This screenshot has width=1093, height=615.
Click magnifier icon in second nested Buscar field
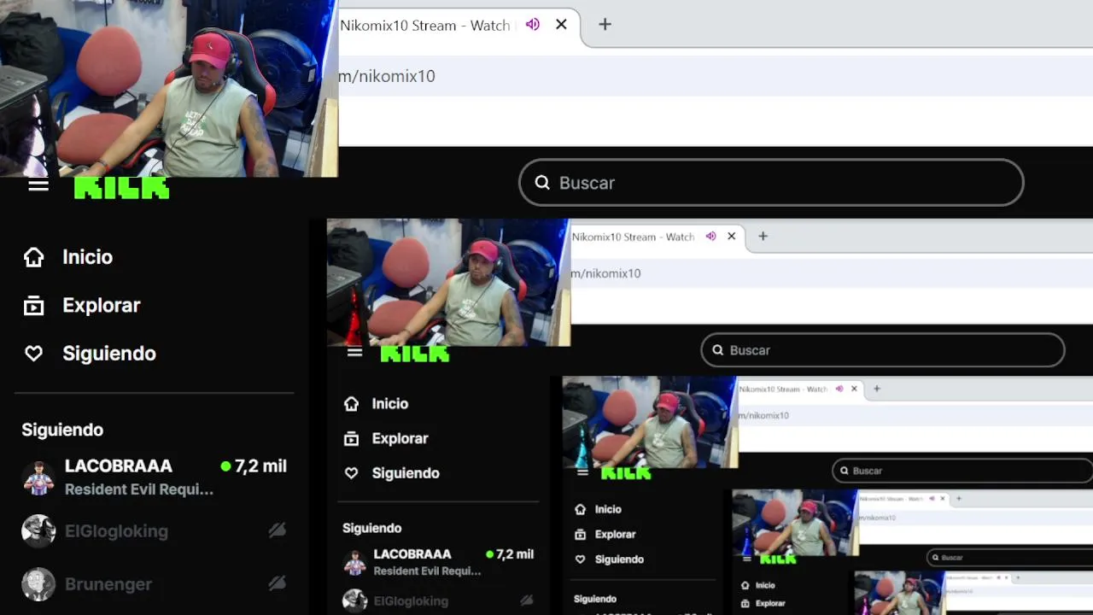(718, 350)
